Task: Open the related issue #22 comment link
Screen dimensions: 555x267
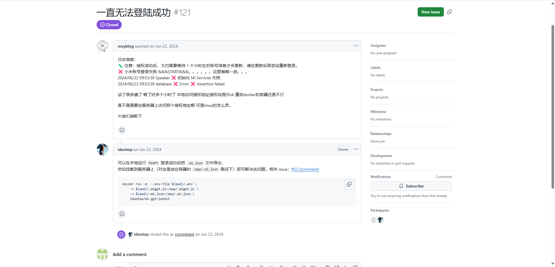Action: [305, 169]
